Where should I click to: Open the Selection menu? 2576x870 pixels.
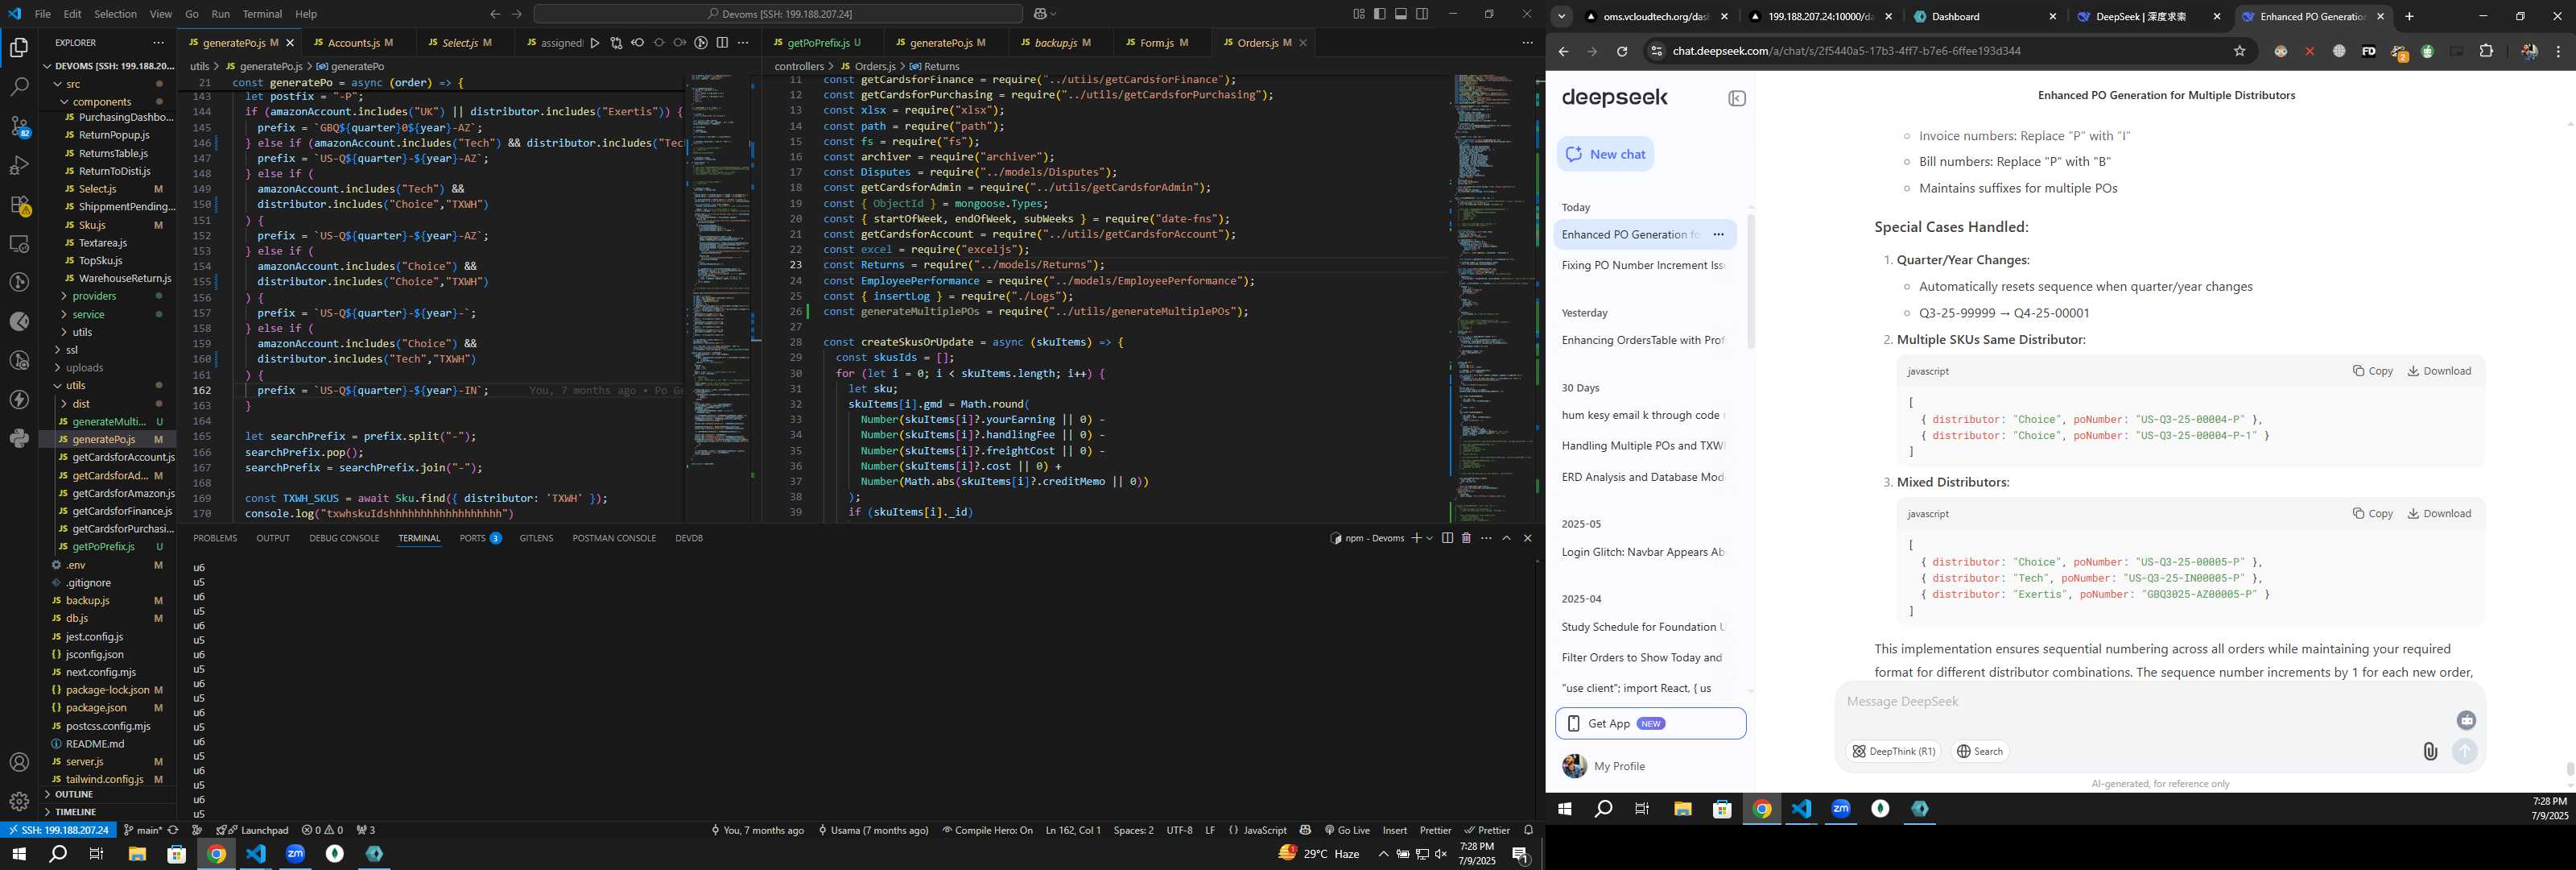point(115,14)
